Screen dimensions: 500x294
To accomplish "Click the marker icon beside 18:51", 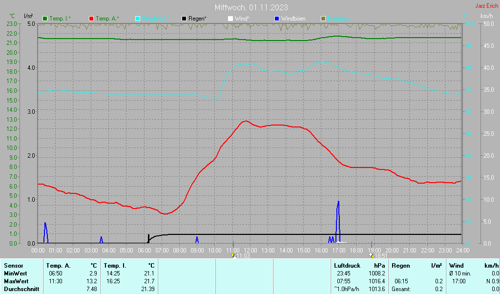I will (x=372, y=255).
